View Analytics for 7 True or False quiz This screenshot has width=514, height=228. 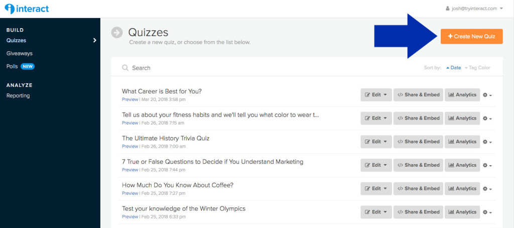[x=462, y=165]
